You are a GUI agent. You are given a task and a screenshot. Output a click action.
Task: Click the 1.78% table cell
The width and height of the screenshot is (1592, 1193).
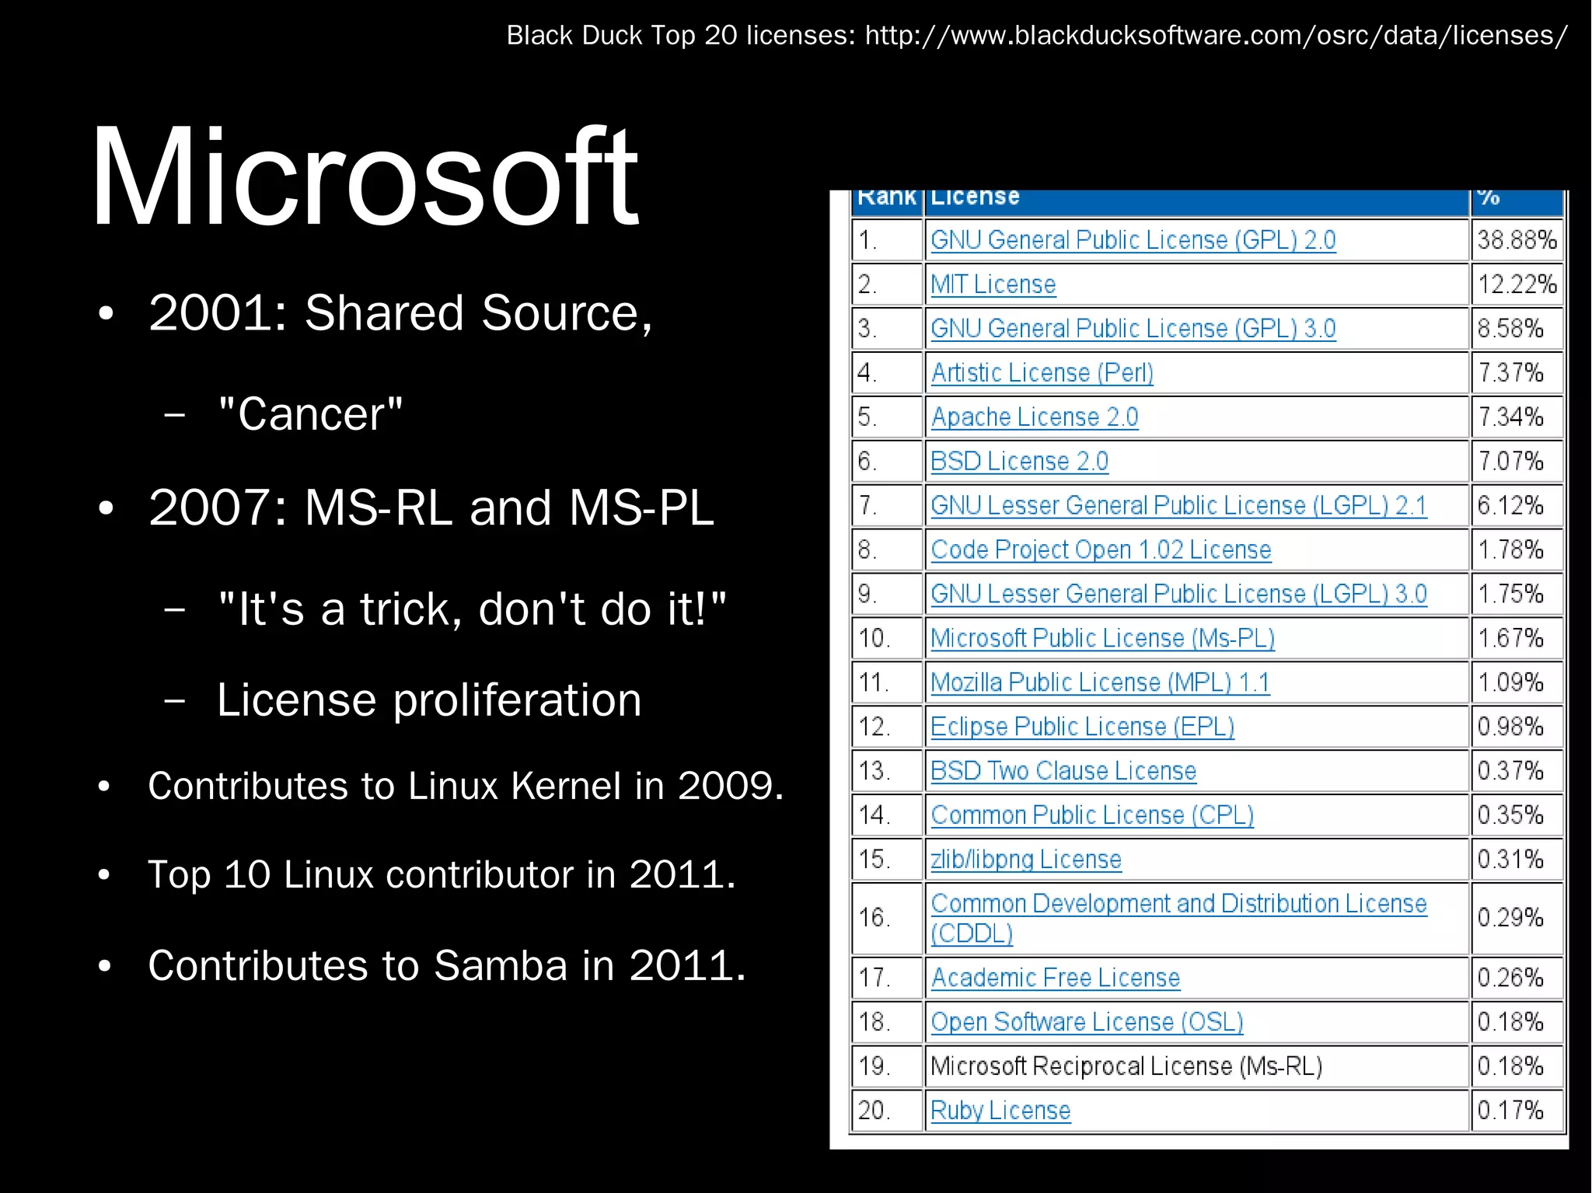1517,550
